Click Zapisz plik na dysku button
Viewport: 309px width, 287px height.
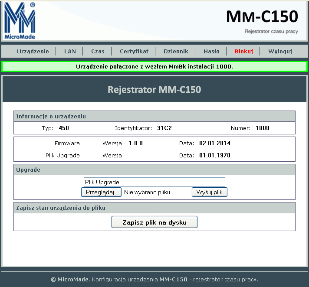(x=154, y=222)
